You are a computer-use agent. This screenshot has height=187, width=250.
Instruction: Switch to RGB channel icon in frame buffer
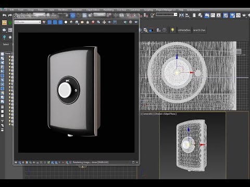44,22
